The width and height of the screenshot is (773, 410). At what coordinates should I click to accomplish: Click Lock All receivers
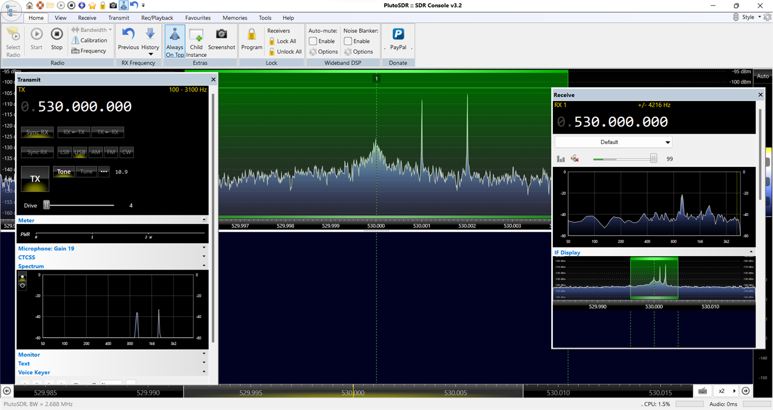click(x=282, y=41)
